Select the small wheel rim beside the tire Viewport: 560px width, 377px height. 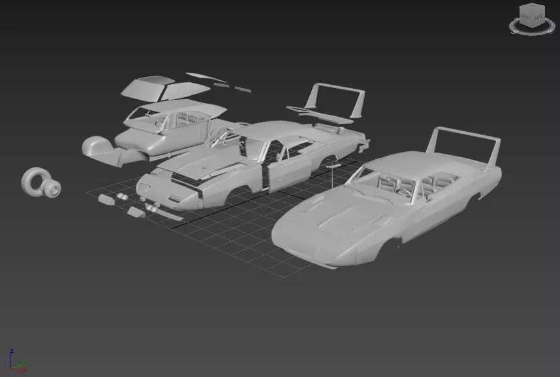click(52, 188)
